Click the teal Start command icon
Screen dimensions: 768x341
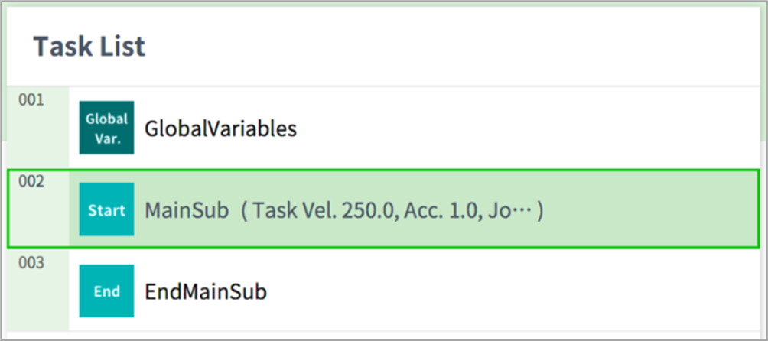(106, 209)
